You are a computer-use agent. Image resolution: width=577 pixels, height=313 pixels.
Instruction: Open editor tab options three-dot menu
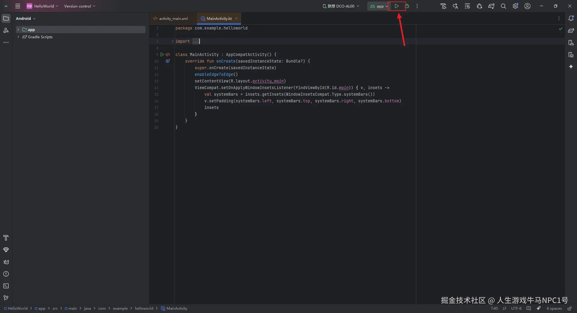559,18
